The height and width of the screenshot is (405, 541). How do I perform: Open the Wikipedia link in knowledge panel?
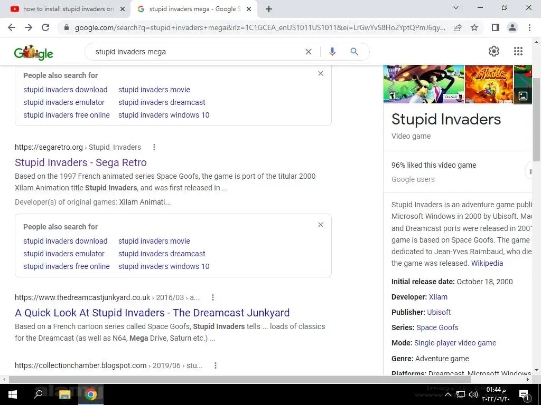click(487, 263)
